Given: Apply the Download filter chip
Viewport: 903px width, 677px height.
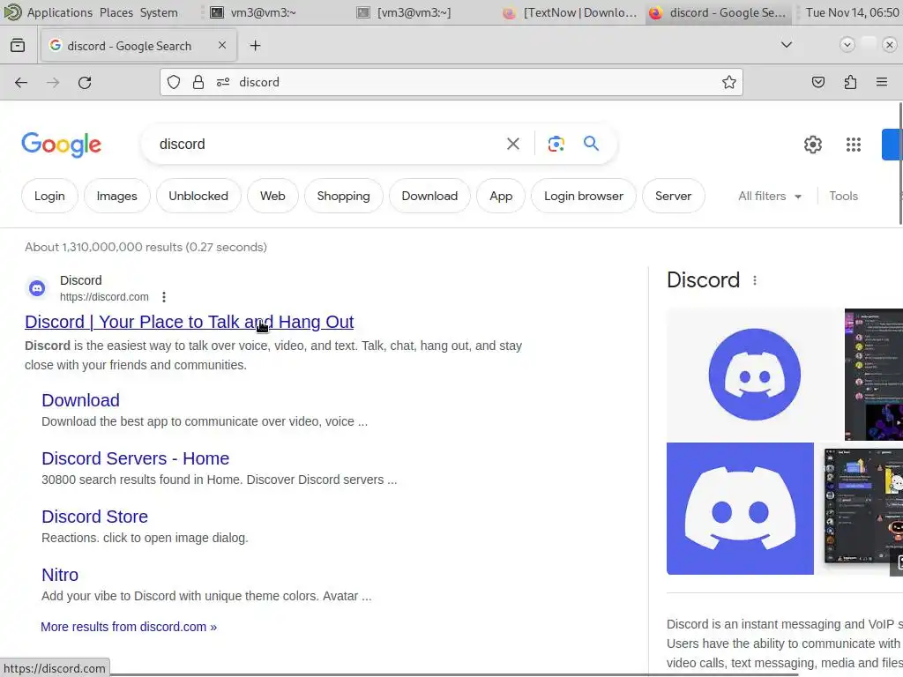Looking at the screenshot, I should (x=429, y=197).
